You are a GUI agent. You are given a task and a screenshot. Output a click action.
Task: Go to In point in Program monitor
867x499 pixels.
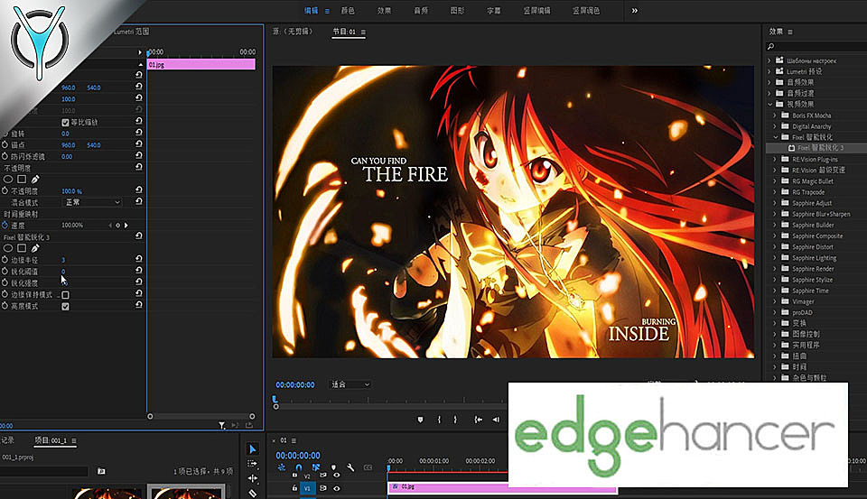point(479,420)
